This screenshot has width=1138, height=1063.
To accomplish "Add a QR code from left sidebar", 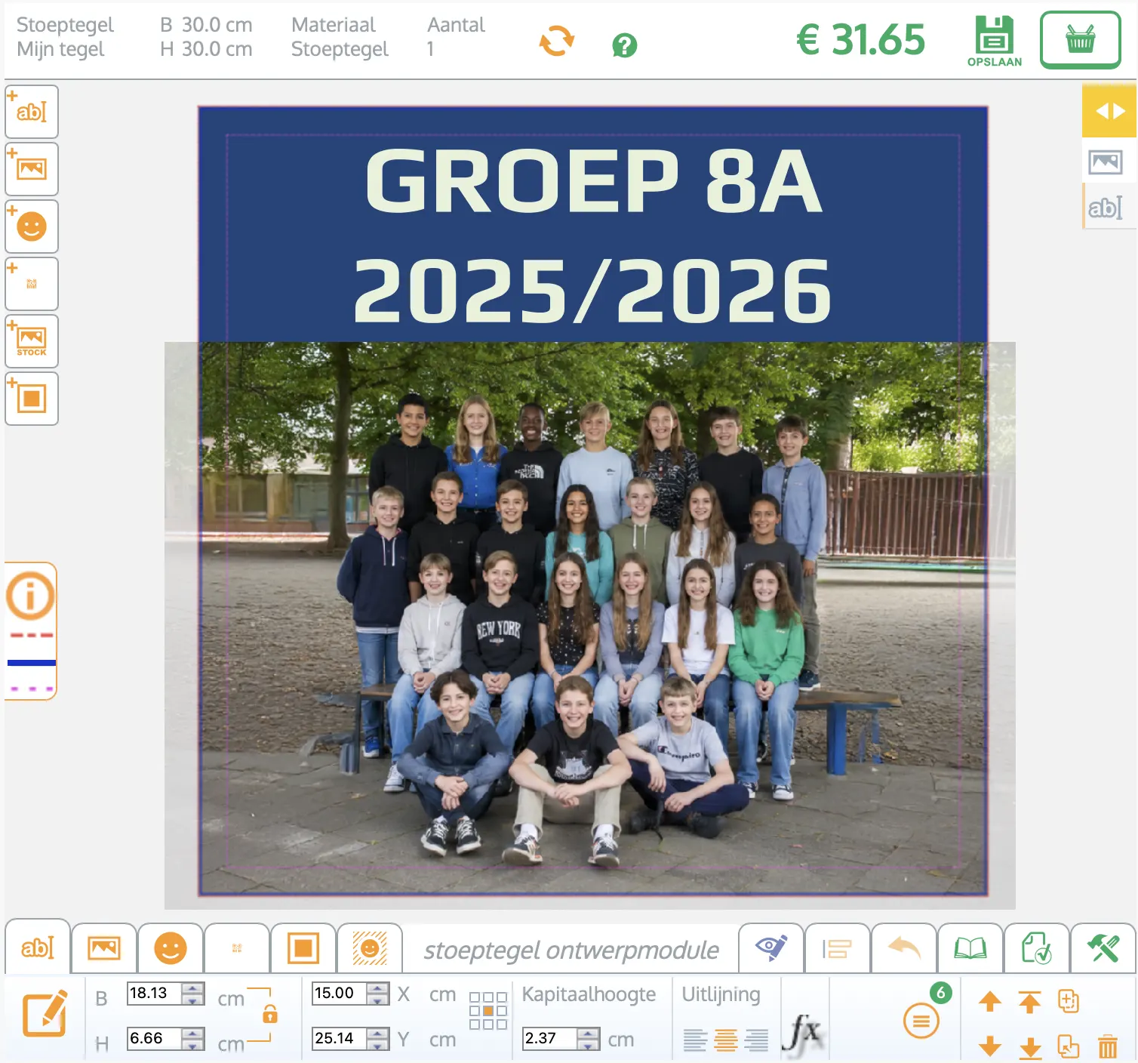I will click(32, 284).
